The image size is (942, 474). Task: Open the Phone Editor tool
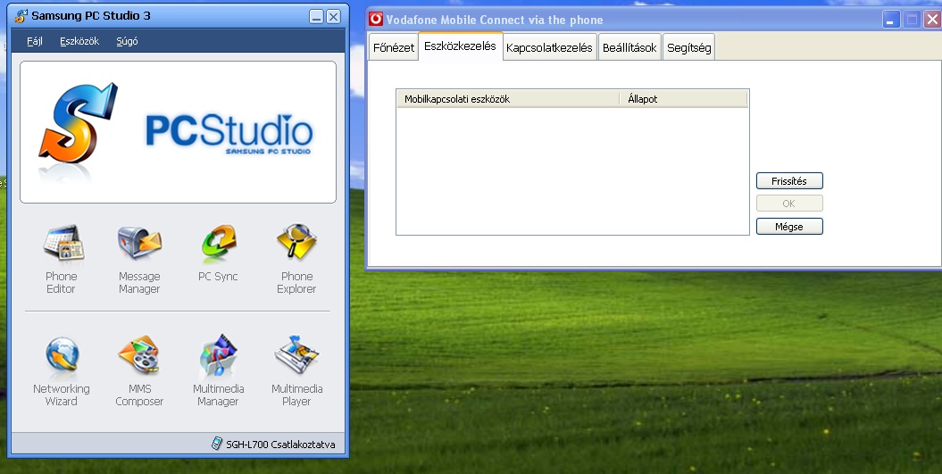coord(62,258)
